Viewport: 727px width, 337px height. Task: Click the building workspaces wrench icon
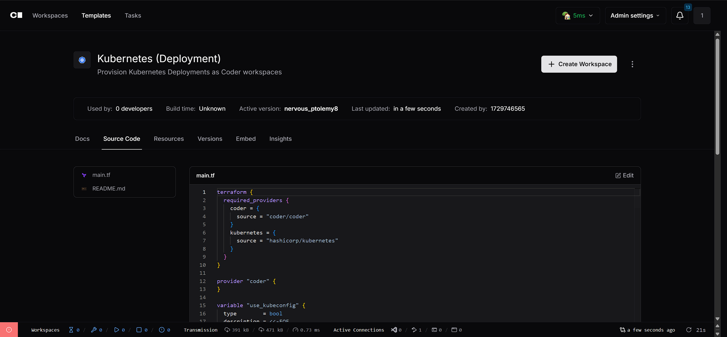click(x=94, y=330)
